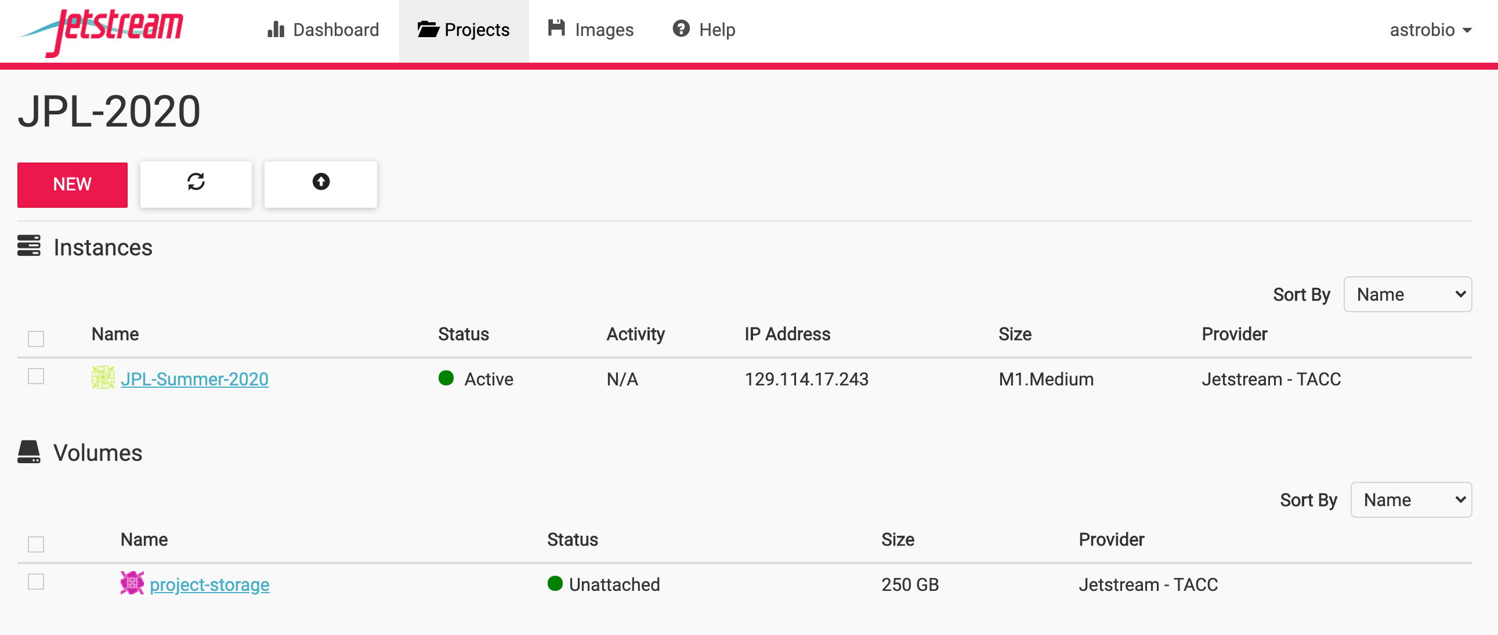This screenshot has height=635, width=1498.
Task: Click the Instances server stack icon
Action: 28,246
